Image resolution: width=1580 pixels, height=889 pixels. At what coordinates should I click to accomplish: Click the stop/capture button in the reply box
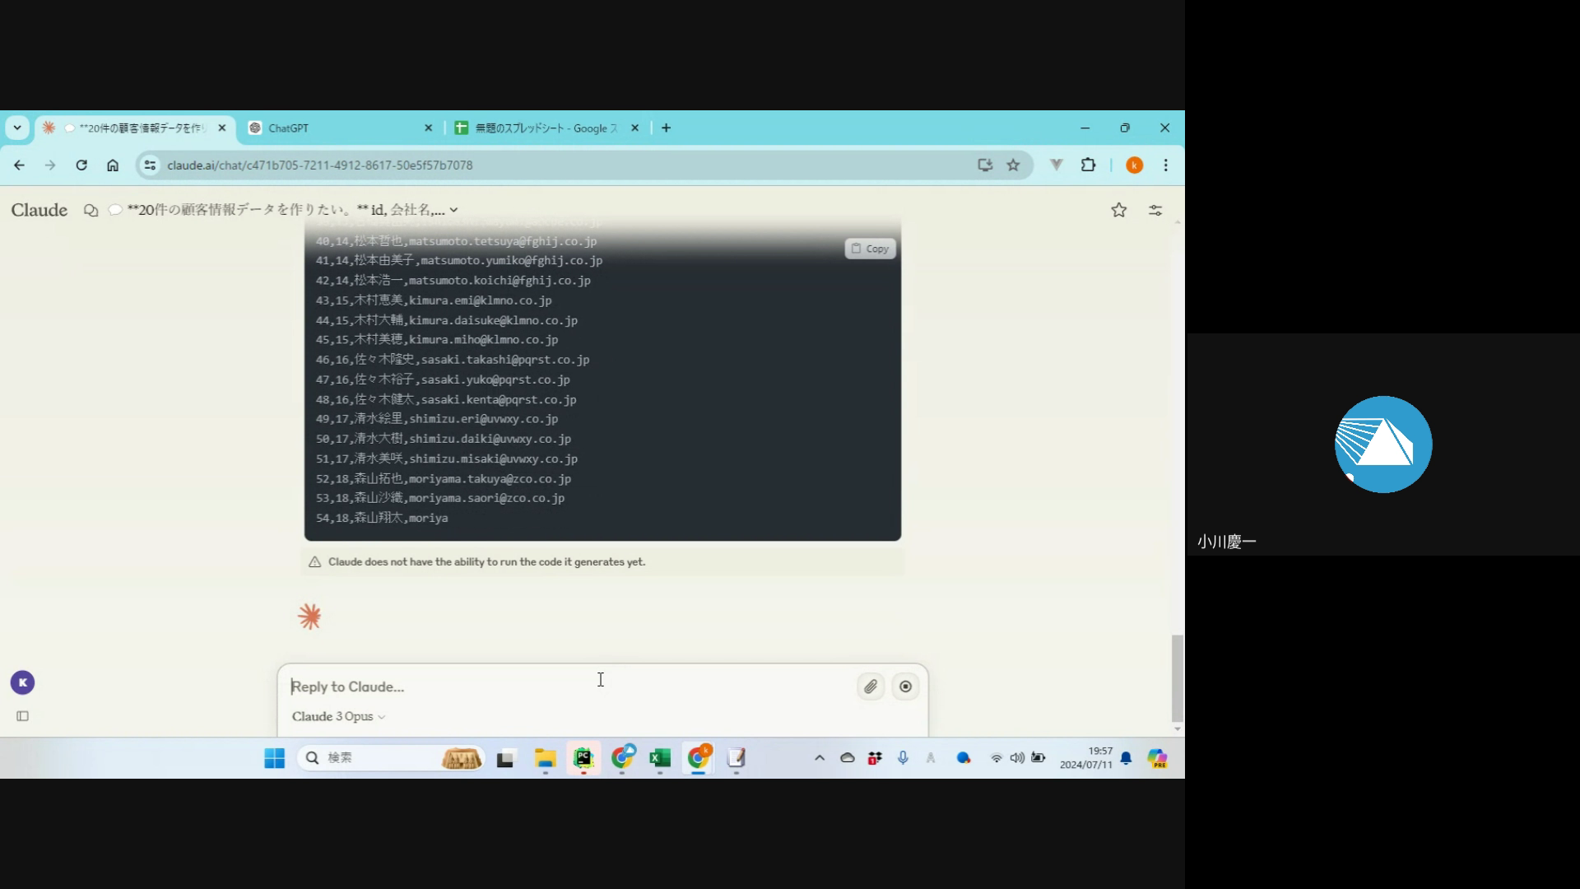(x=905, y=687)
